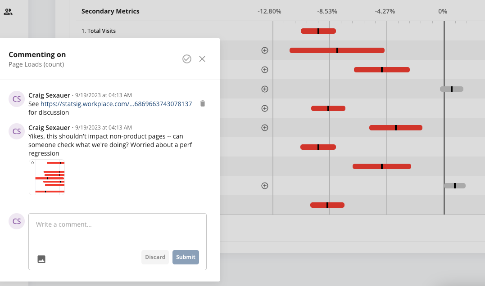This screenshot has width=485, height=286.
Task: Click the image attachment icon in comment composer
Action: pyautogui.click(x=41, y=259)
